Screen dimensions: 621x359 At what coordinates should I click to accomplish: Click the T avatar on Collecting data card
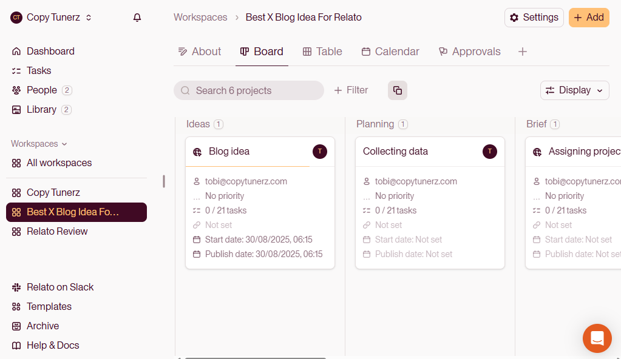point(489,151)
